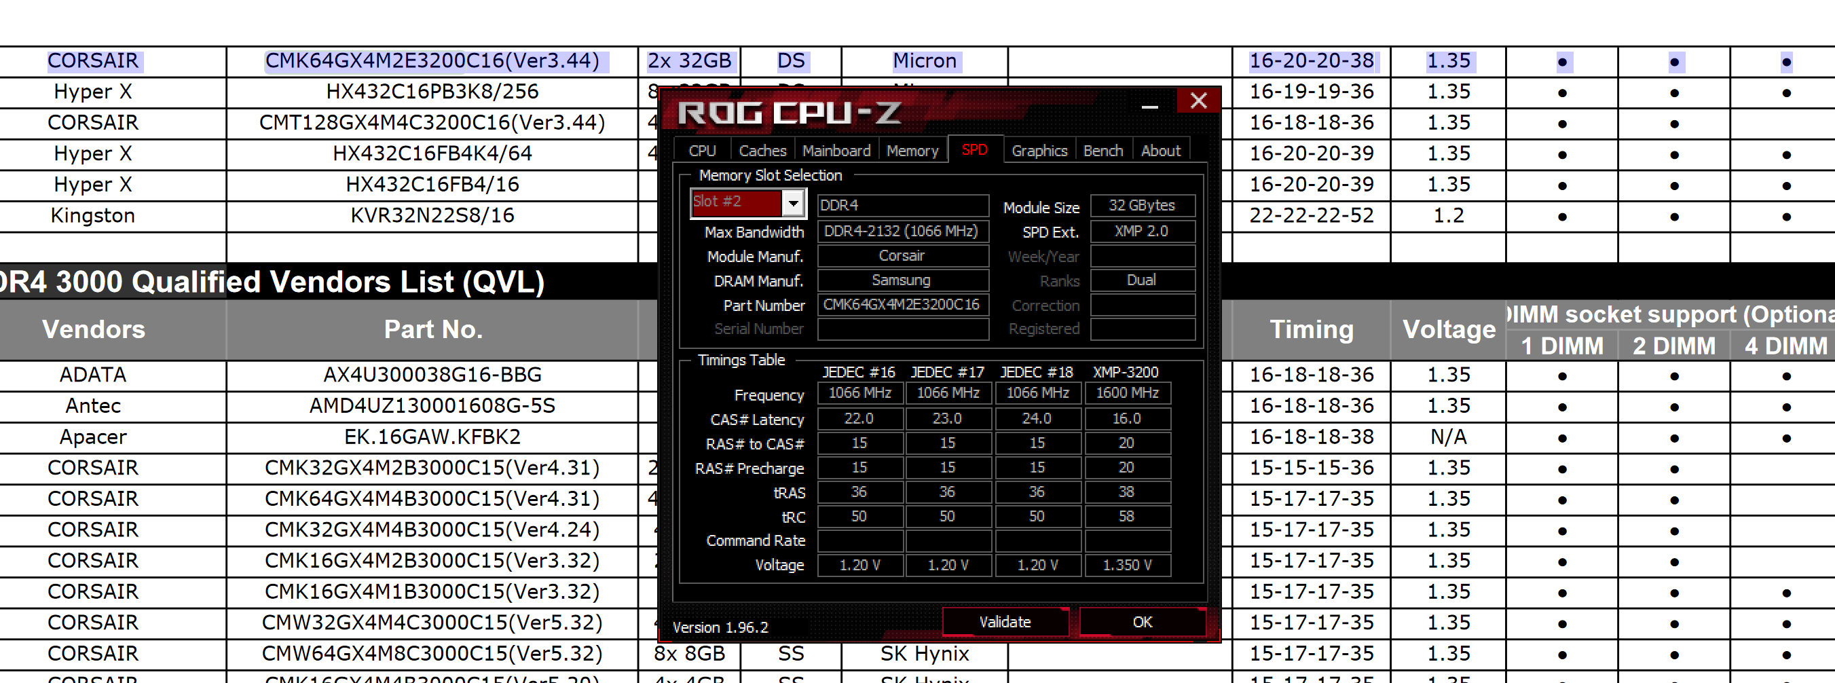The width and height of the screenshot is (1835, 683).
Task: Expand the Slot #2 memory slot dropdown
Action: pos(793,203)
